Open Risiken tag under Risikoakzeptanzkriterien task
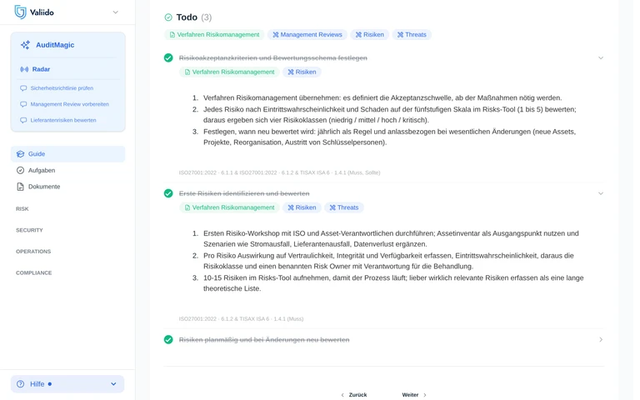Viewport: 640px width, 400px height. click(x=302, y=72)
